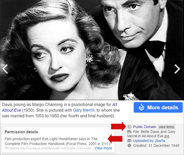Viewport: 184px width, 155px height.
Task: Click the Wikimedia Commons logo icon
Action: click(141, 108)
